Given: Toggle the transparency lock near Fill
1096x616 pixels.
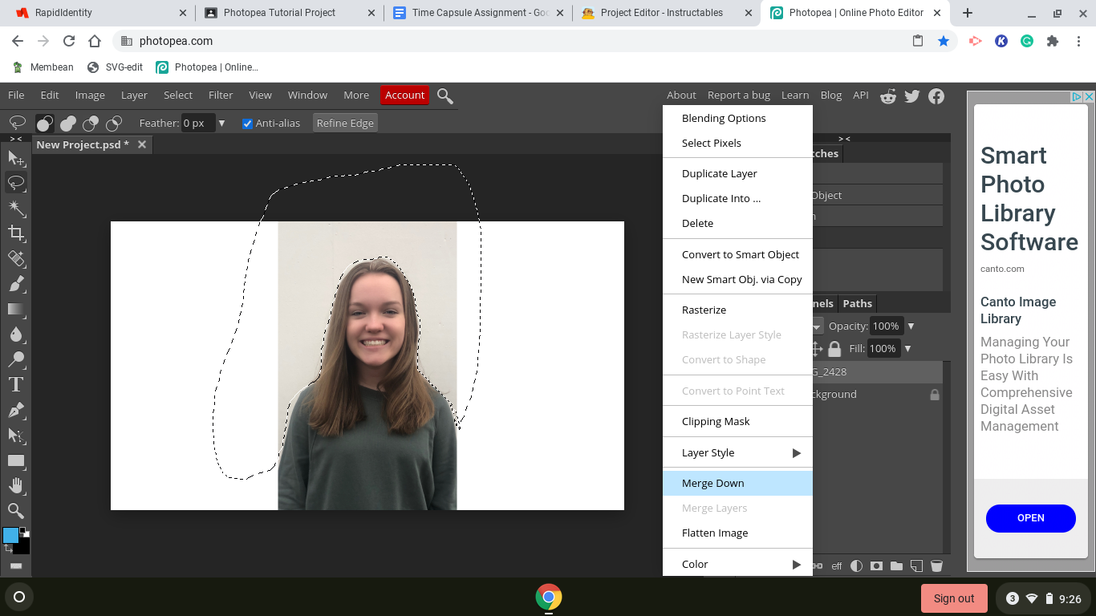Looking at the screenshot, I should [x=834, y=348].
